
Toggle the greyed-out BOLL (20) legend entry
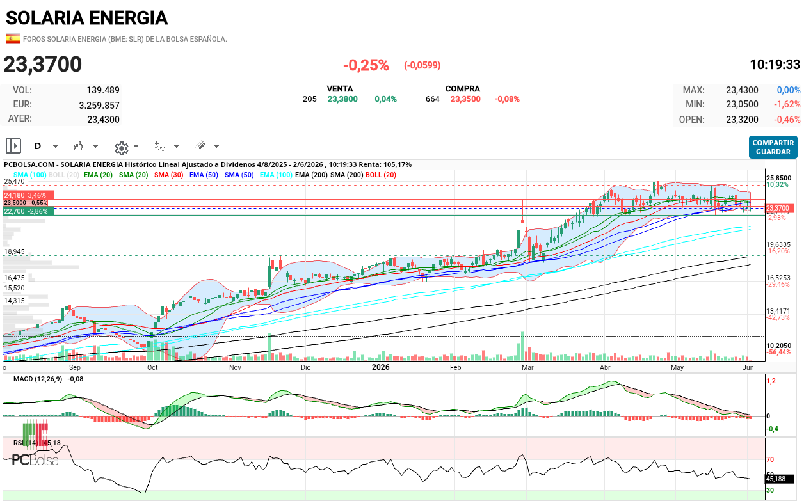tap(64, 175)
